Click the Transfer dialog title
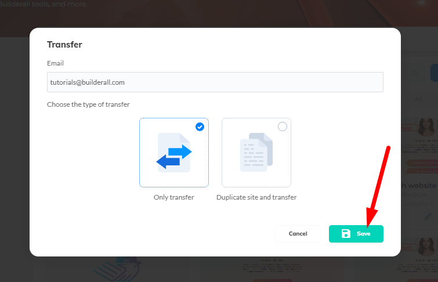This screenshot has width=438, height=282. pos(64,44)
